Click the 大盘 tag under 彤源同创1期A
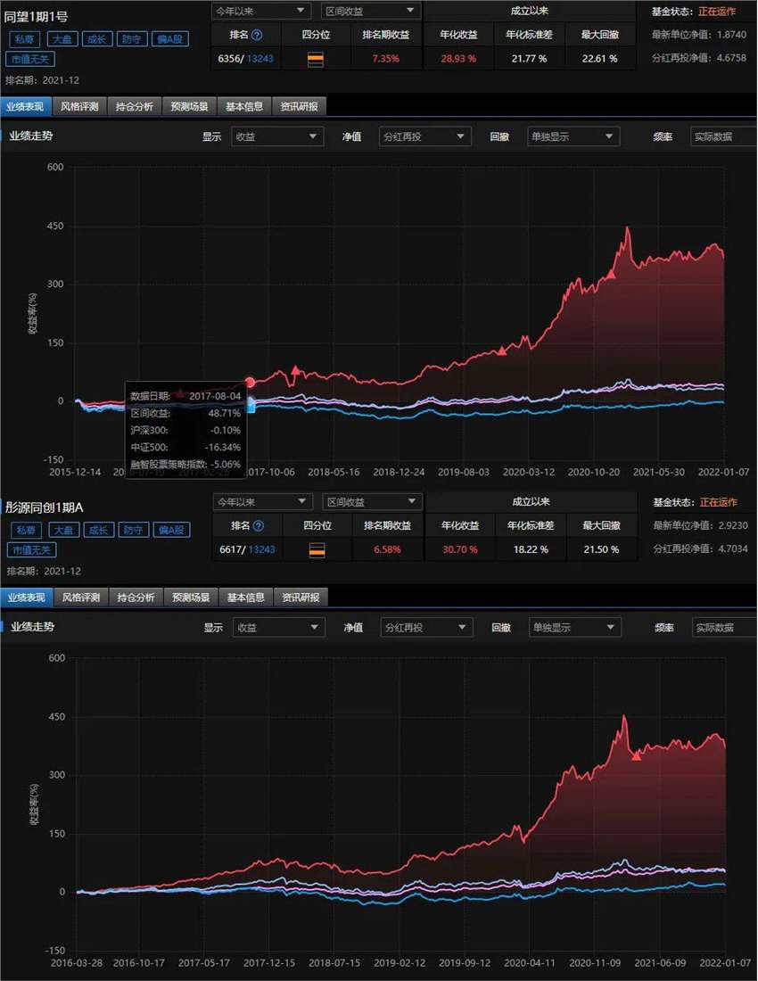The height and width of the screenshot is (981, 758). click(64, 530)
